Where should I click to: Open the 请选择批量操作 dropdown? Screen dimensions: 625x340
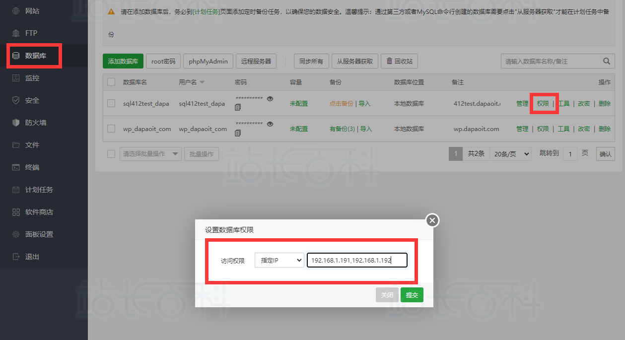(x=150, y=154)
